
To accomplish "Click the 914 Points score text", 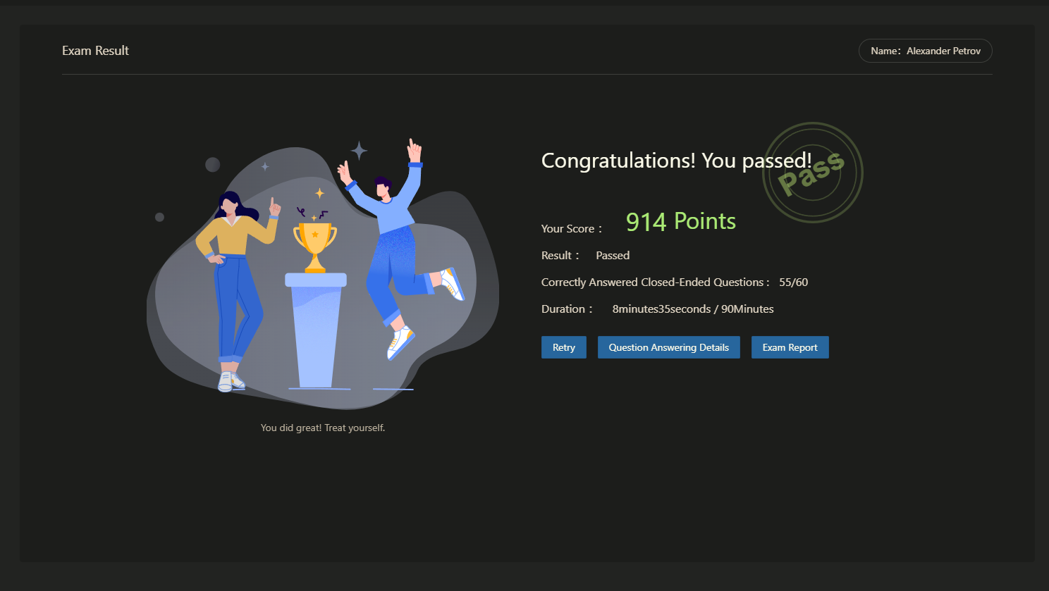I will pyautogui.click(x=680, y=221).
